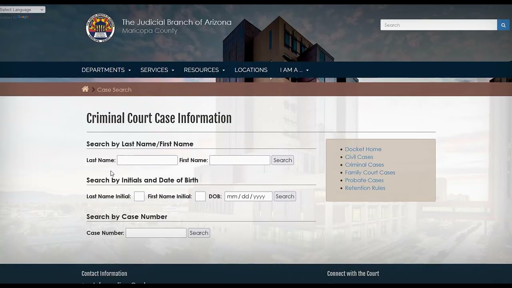
Task: Open the Retention Rules link
Action: tap(365, 188)
